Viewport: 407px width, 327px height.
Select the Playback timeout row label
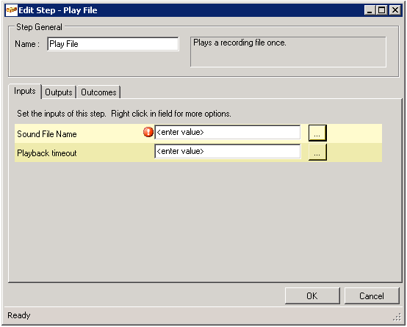pyautogui.click(x=47, y=153)
